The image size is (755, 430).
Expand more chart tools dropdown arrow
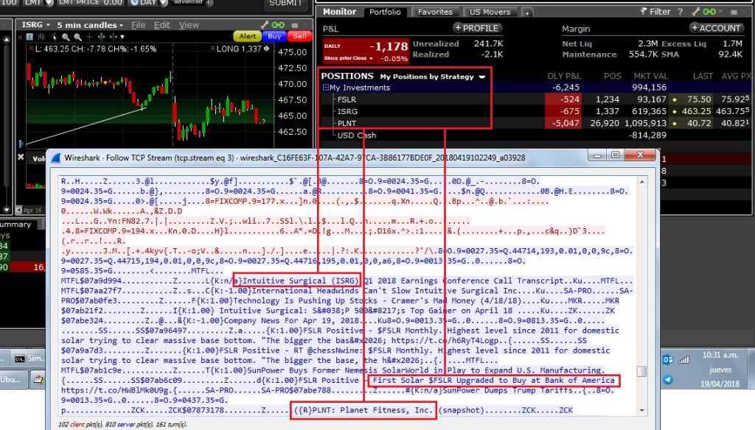pos(122,37)
